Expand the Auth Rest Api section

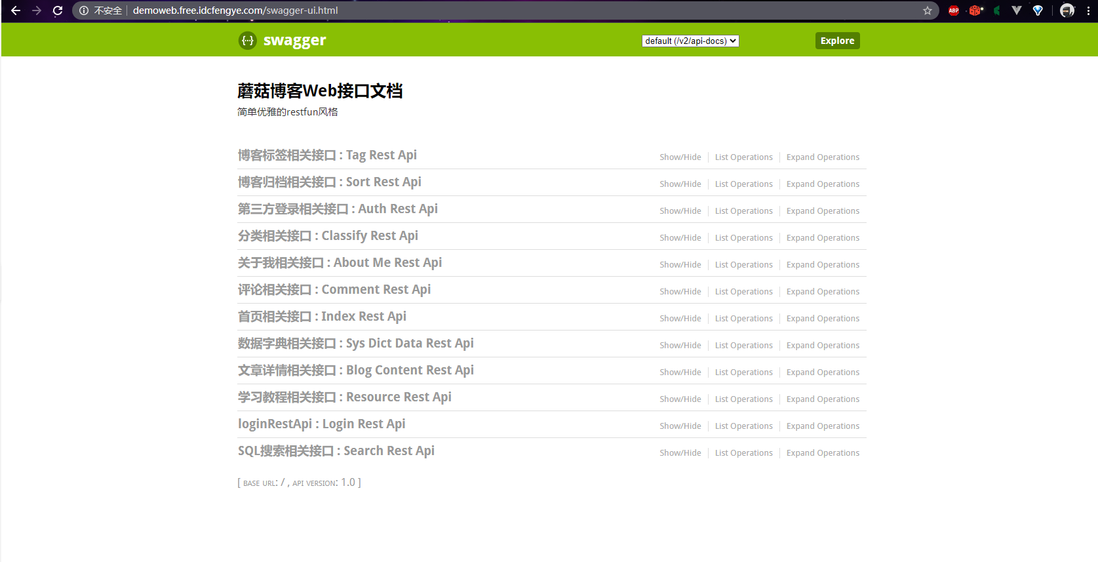338,209
